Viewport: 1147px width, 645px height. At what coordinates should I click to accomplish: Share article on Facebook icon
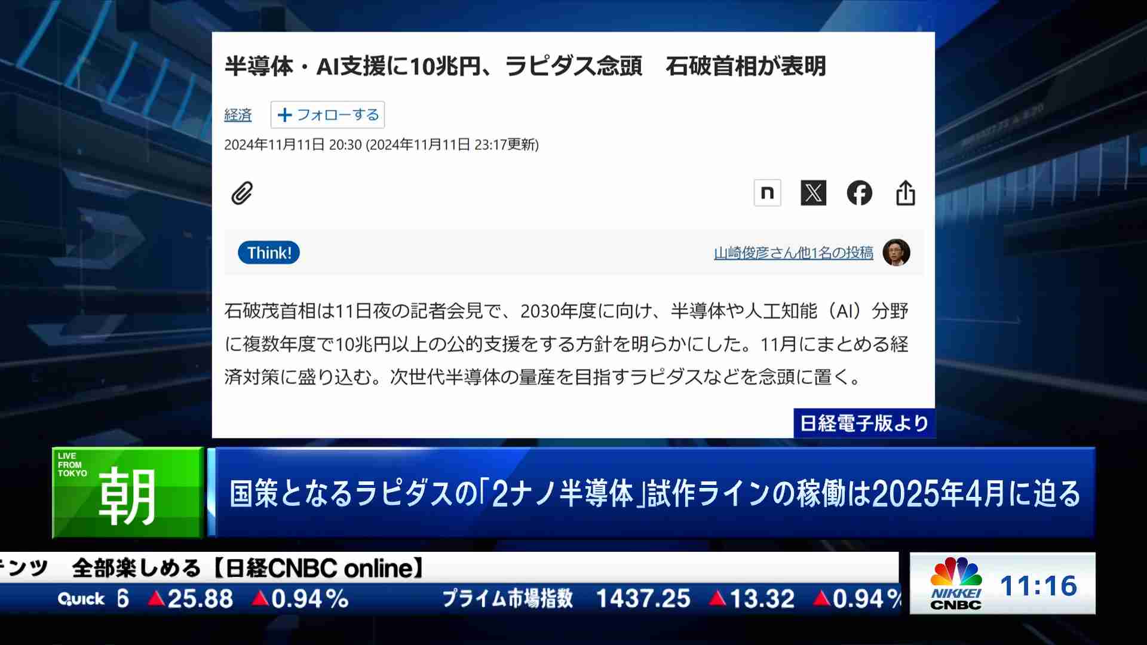pos(859,193)
